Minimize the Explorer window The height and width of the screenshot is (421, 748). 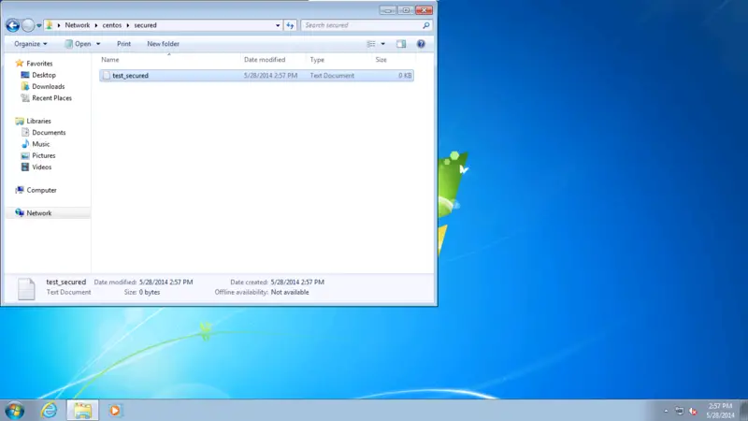(x=388, y=10)
